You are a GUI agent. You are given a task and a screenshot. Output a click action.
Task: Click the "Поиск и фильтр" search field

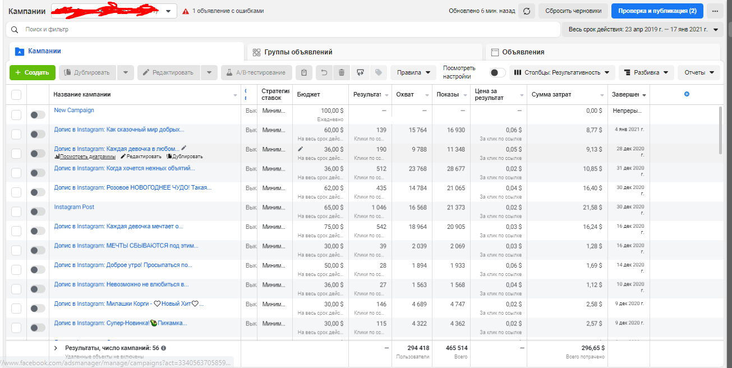tap(283, 29)
